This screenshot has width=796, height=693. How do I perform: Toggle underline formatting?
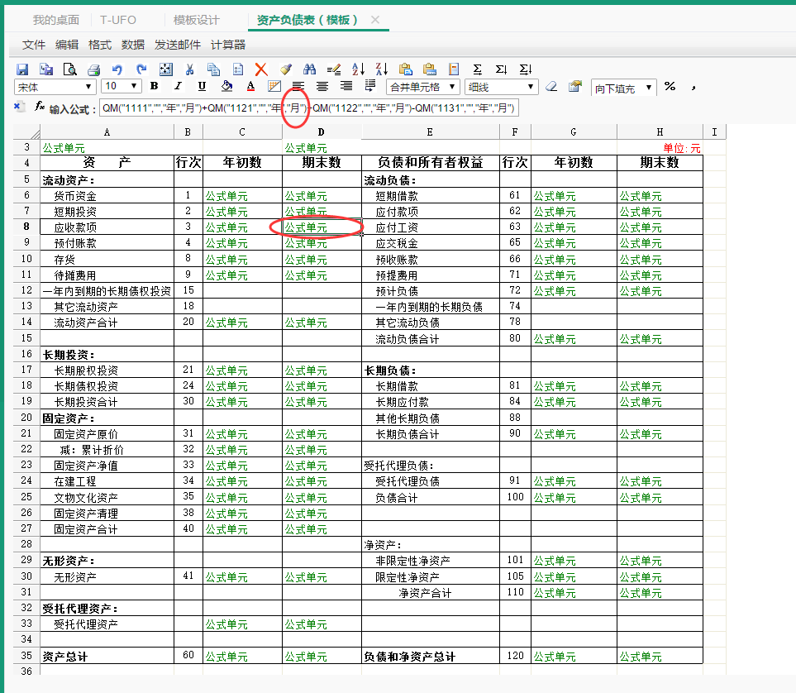pyautogui.click(x=202, y=86)
